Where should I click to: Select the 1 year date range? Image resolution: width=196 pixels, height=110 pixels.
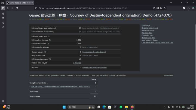point(93,76)
